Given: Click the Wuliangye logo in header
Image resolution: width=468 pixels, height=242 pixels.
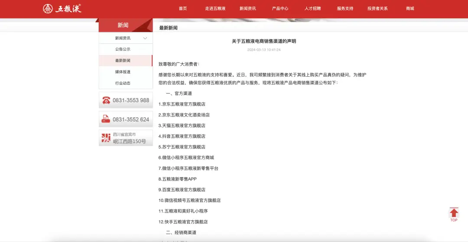Looking at the screenshot, I should (62, 9).
